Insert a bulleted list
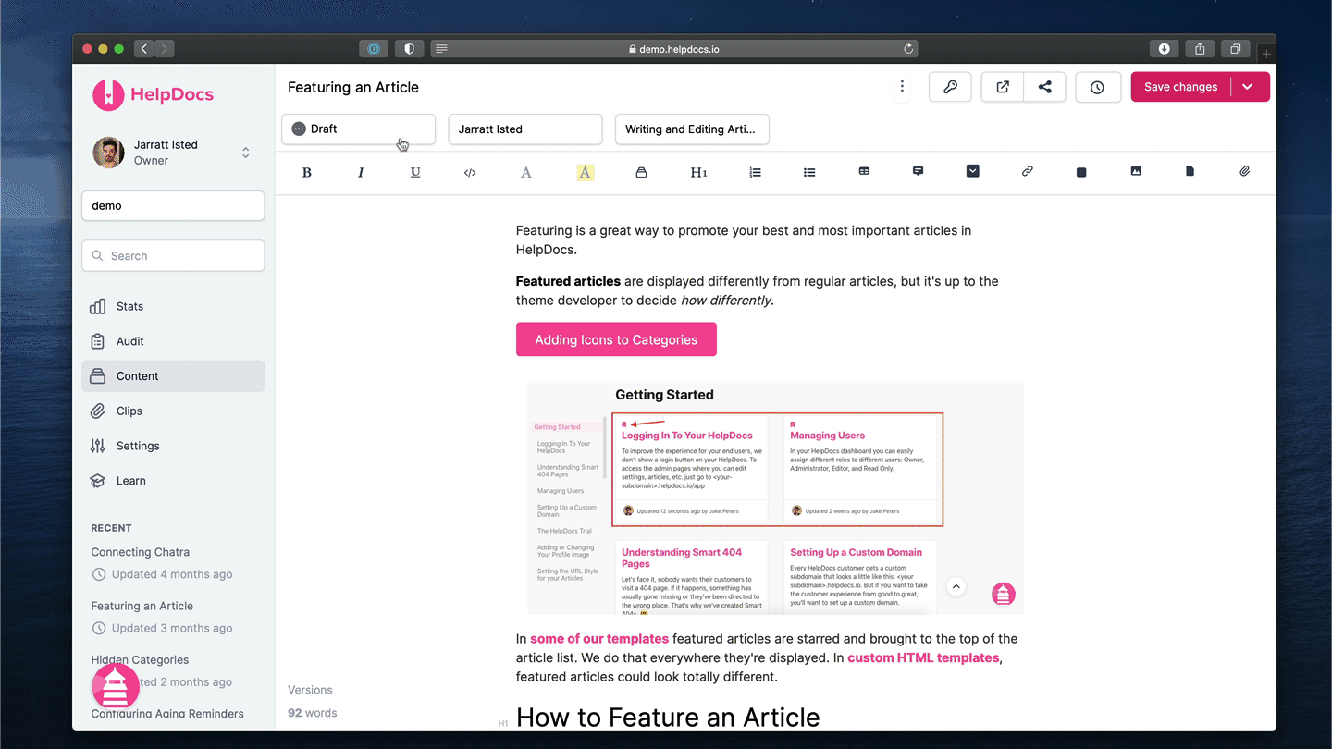The image size is (1332, 749). (x=809, y=172)
